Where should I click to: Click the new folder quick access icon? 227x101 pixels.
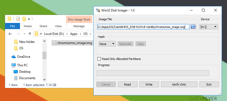pos(24,19)
